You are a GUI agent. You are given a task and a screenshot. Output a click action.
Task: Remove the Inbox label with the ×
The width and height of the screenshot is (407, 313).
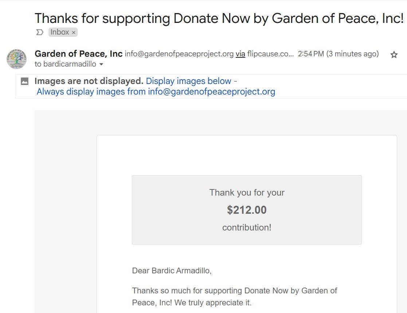click(74, 32)
